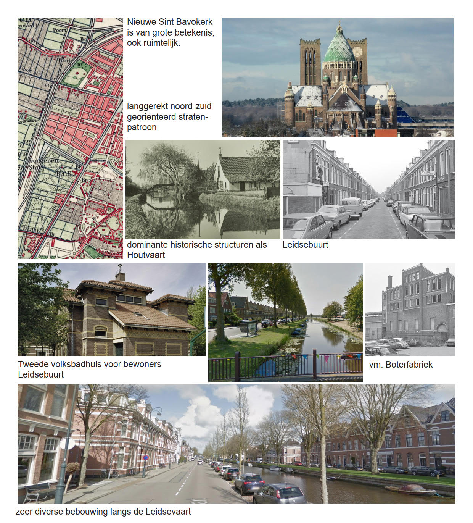Open the wide Leidsevaart street panorama
The width and height of the screenshot is (473, 523).
coord(236,444)
